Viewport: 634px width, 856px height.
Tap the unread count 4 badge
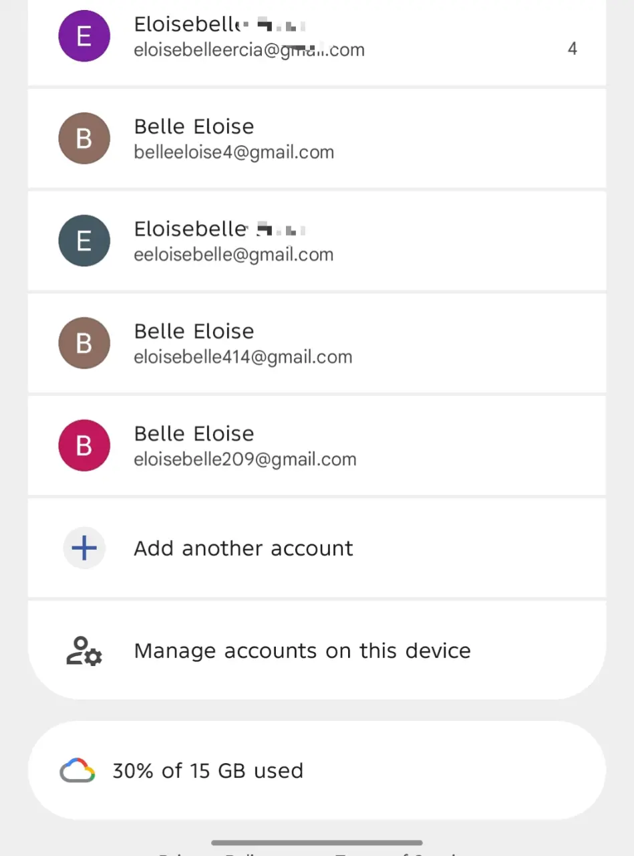573,49
